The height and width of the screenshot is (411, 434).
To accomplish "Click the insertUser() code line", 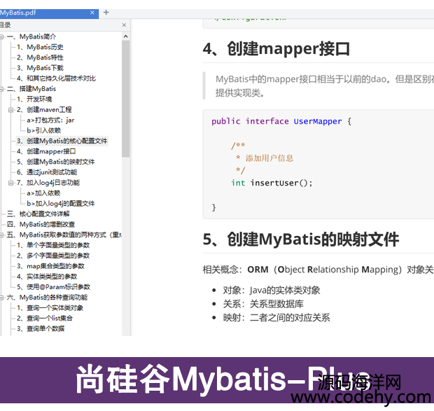I will point(272,183).
